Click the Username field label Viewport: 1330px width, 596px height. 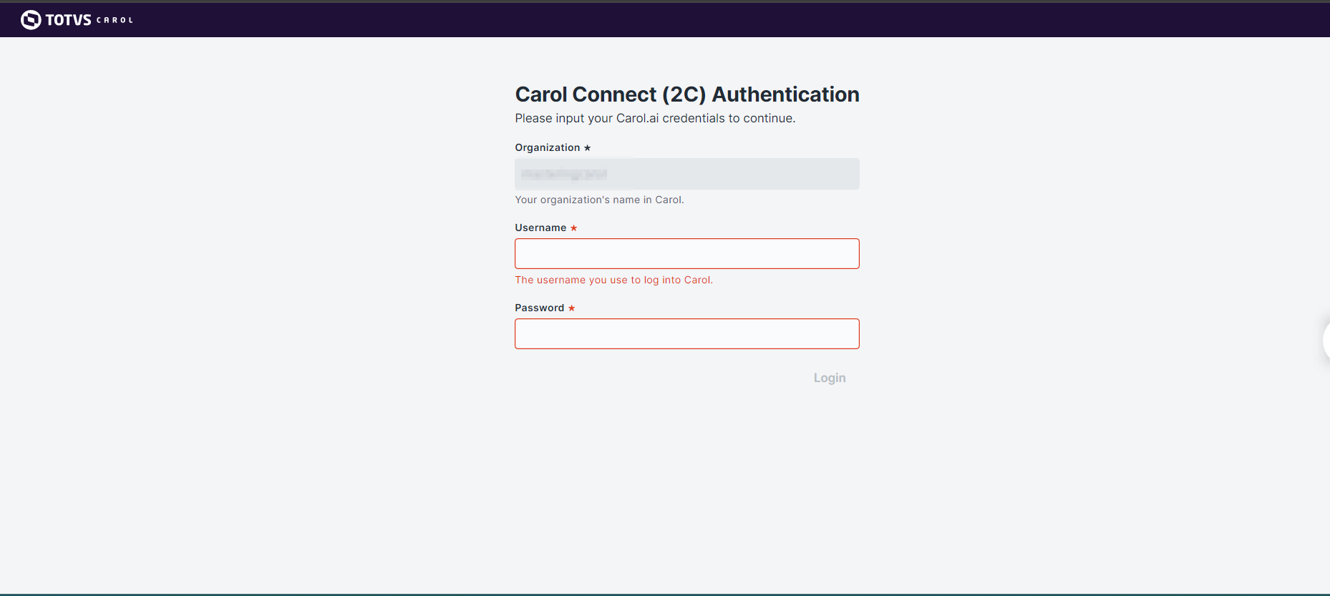540,228
